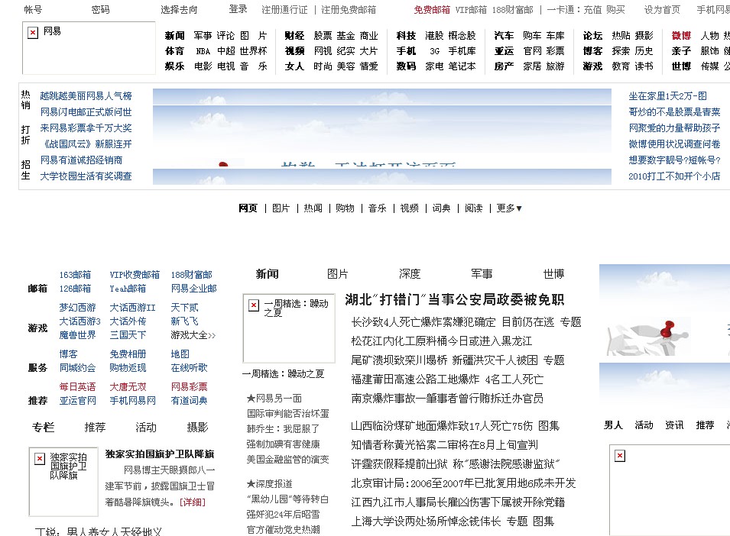
Task: Switch to the 专栏 tab
Action: click(x=44, y=428)
